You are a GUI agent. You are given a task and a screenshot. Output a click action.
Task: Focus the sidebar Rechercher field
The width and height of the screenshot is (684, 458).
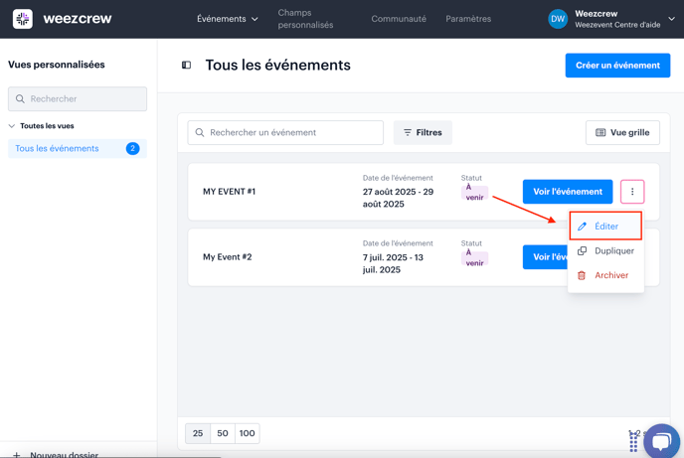click(x=78, y=99)
